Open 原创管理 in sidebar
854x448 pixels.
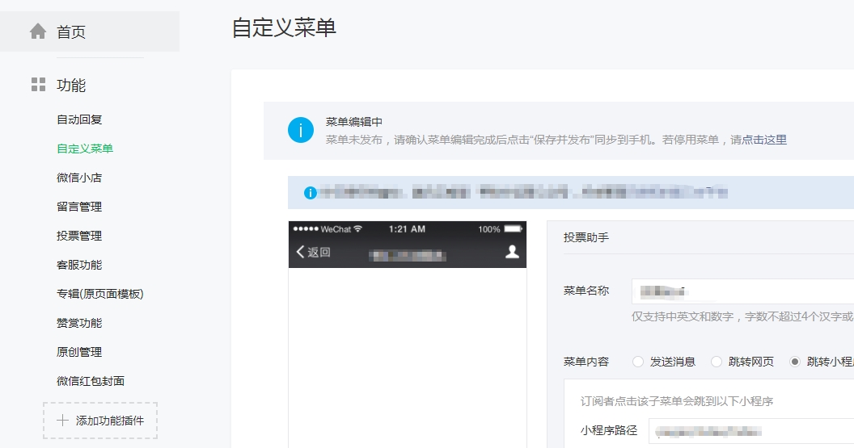coord(79,352)
